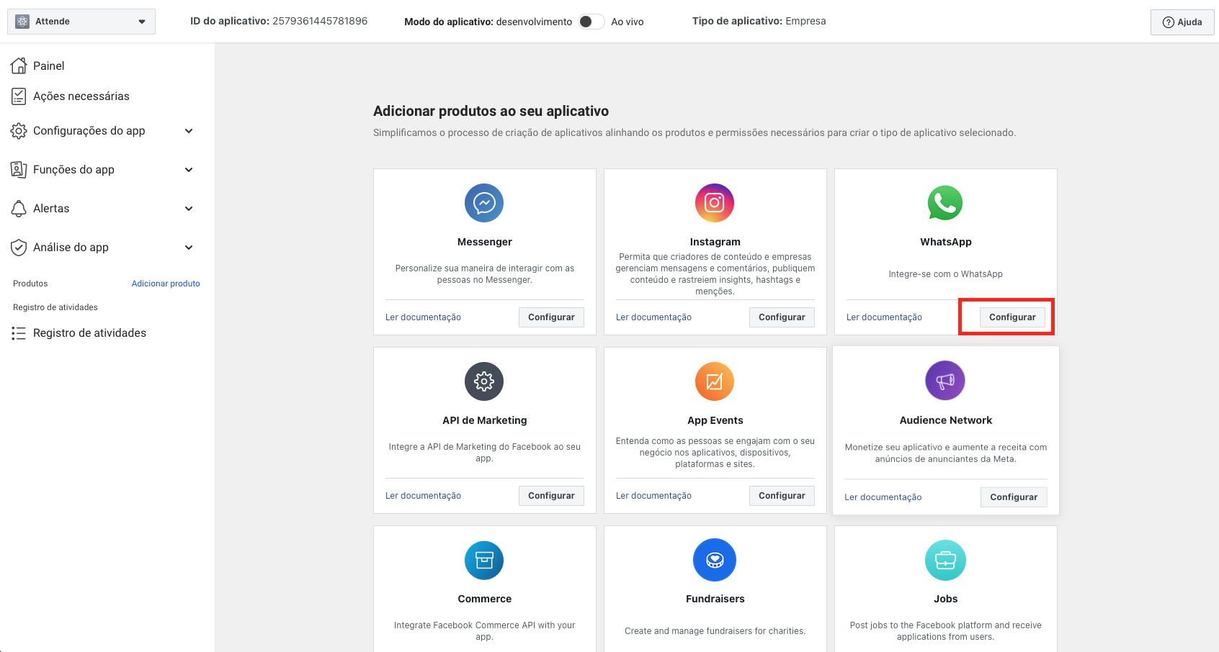Read Messenger documentation link
The image size is (1219, 652).
pyautogui.click(x=423, y=317)
